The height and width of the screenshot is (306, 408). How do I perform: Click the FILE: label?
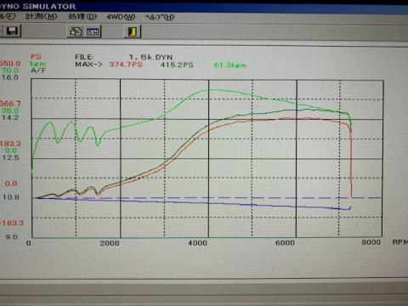tap(84, 57)
